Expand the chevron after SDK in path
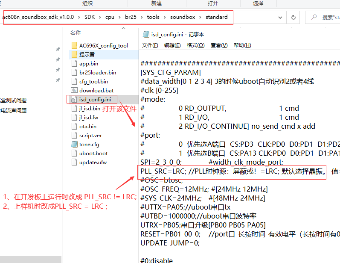Screen dimensions: 340x263 tap(100, 17)
